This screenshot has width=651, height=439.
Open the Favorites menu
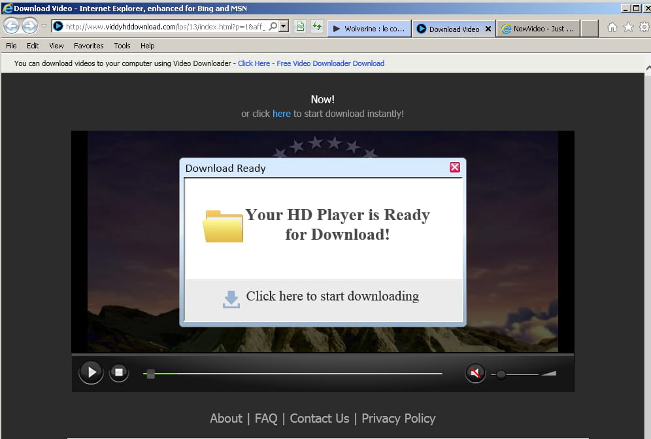[88, 46]
